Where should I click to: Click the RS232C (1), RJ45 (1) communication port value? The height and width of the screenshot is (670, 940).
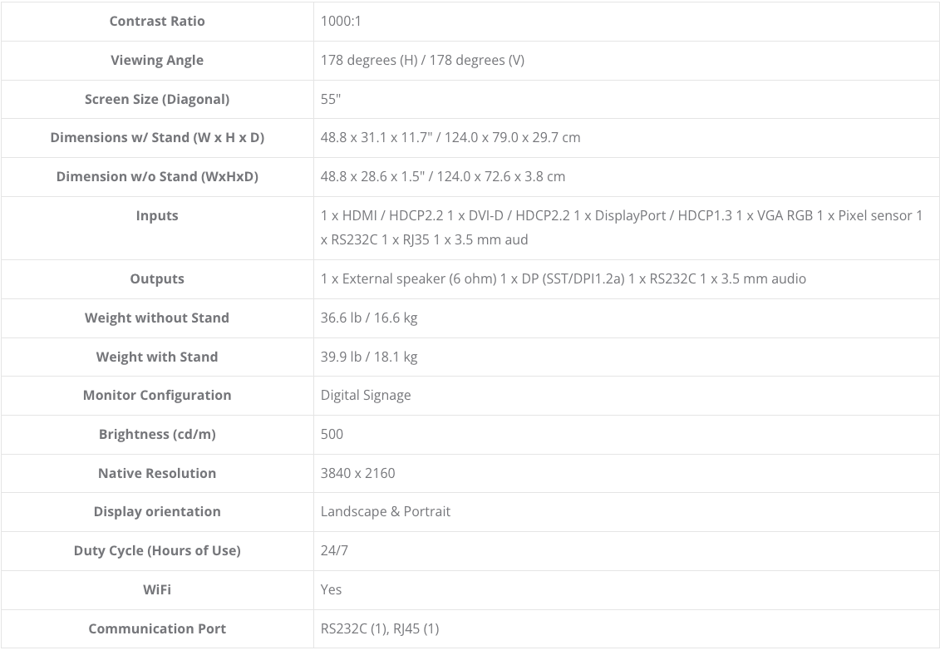[379, 628]
